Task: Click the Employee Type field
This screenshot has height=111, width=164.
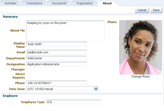Action: click(73, 102)
